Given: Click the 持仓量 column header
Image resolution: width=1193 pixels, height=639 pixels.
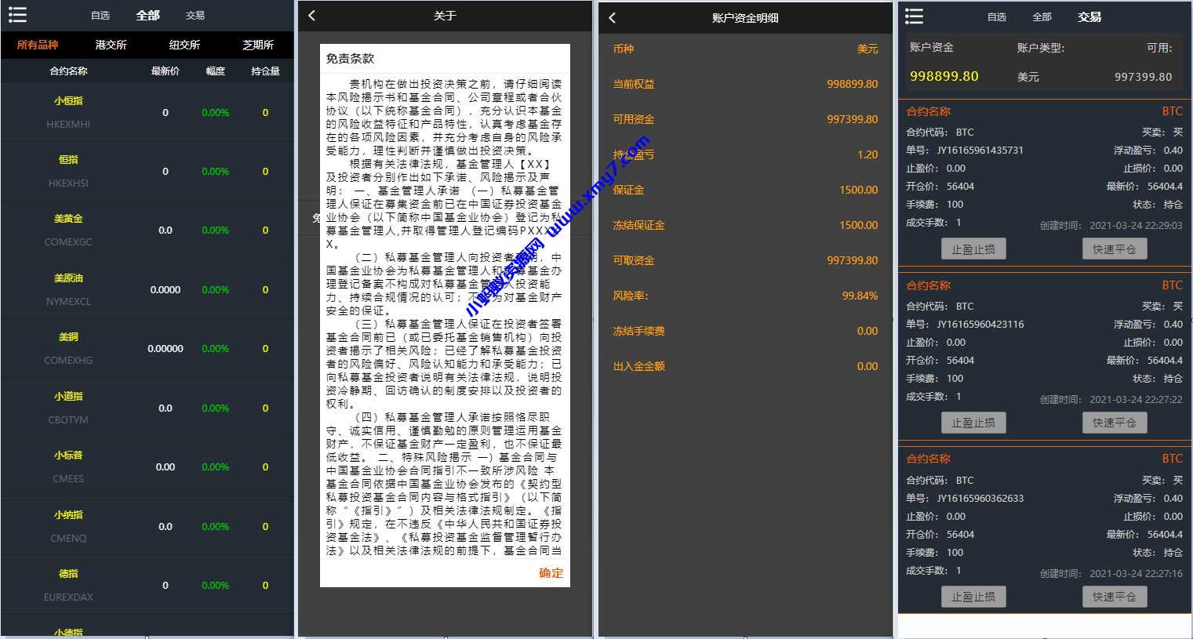Looking at the screenshot, I should (265, 71).
